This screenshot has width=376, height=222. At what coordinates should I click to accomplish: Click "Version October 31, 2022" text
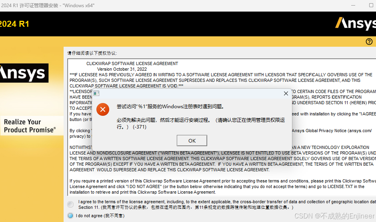tap(122, 69)
